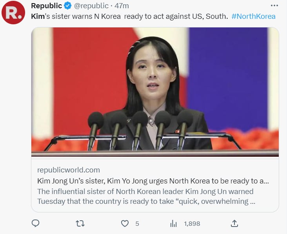Like the tweet with the heart icon

tap(125, 223)
